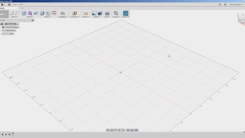This screenshot has height=138, width=245.
Task: Click the Assemble joint icon
Action: click(63, 13)
